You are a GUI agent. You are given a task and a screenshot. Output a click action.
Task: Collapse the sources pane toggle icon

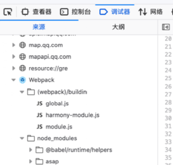pos(166,27)
